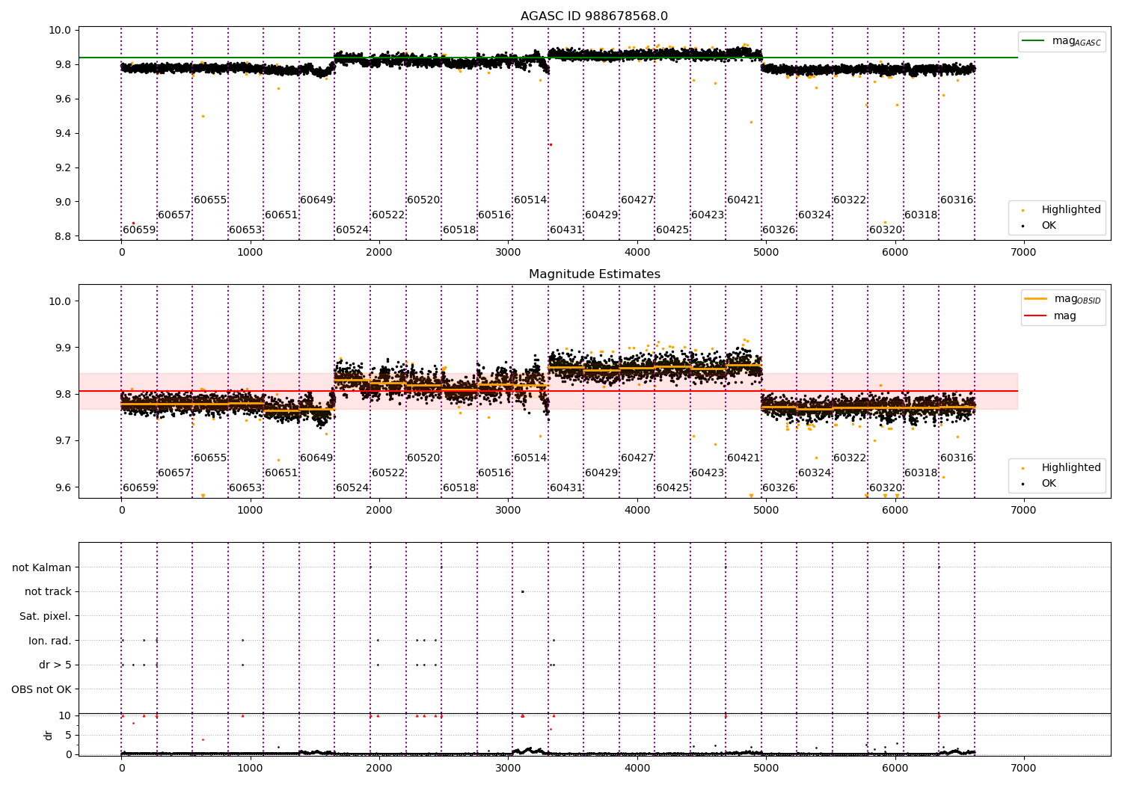1122x785 pixels.
Task: Click the 'not Kalman' y-axis label
Action: point(42,567)
